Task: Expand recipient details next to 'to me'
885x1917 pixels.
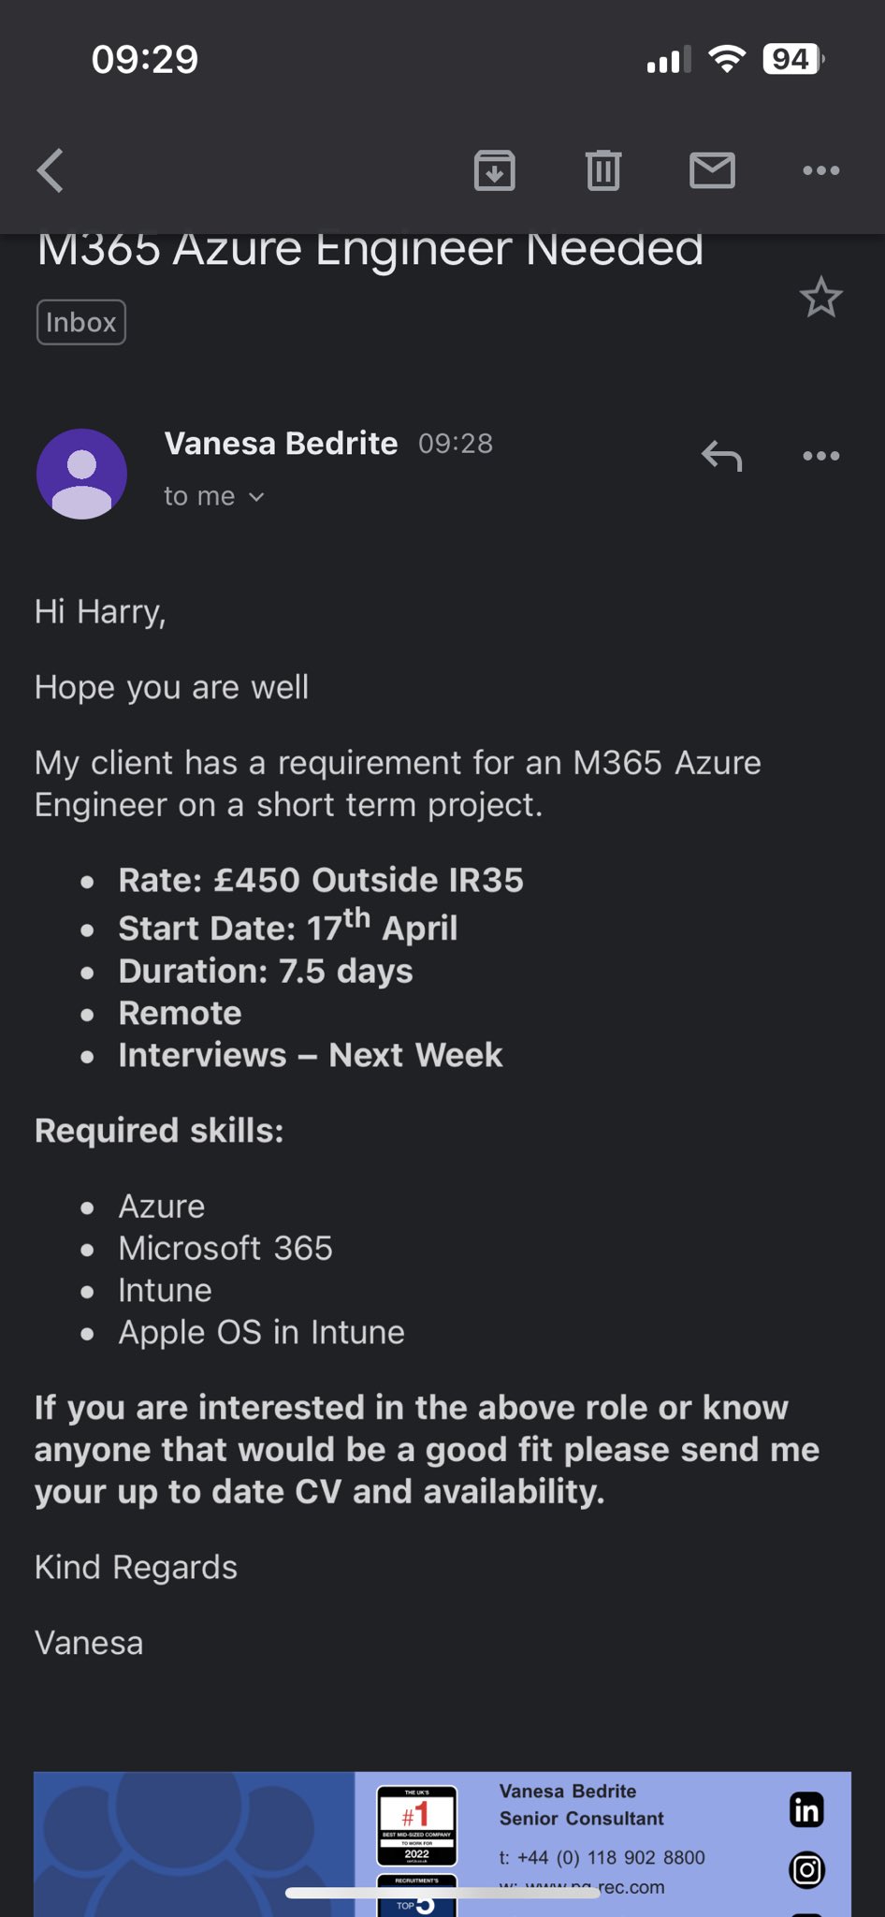Action: (256, 497)
